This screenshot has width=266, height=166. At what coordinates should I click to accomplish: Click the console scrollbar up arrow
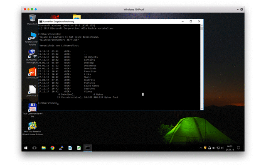tap(202, 25)
